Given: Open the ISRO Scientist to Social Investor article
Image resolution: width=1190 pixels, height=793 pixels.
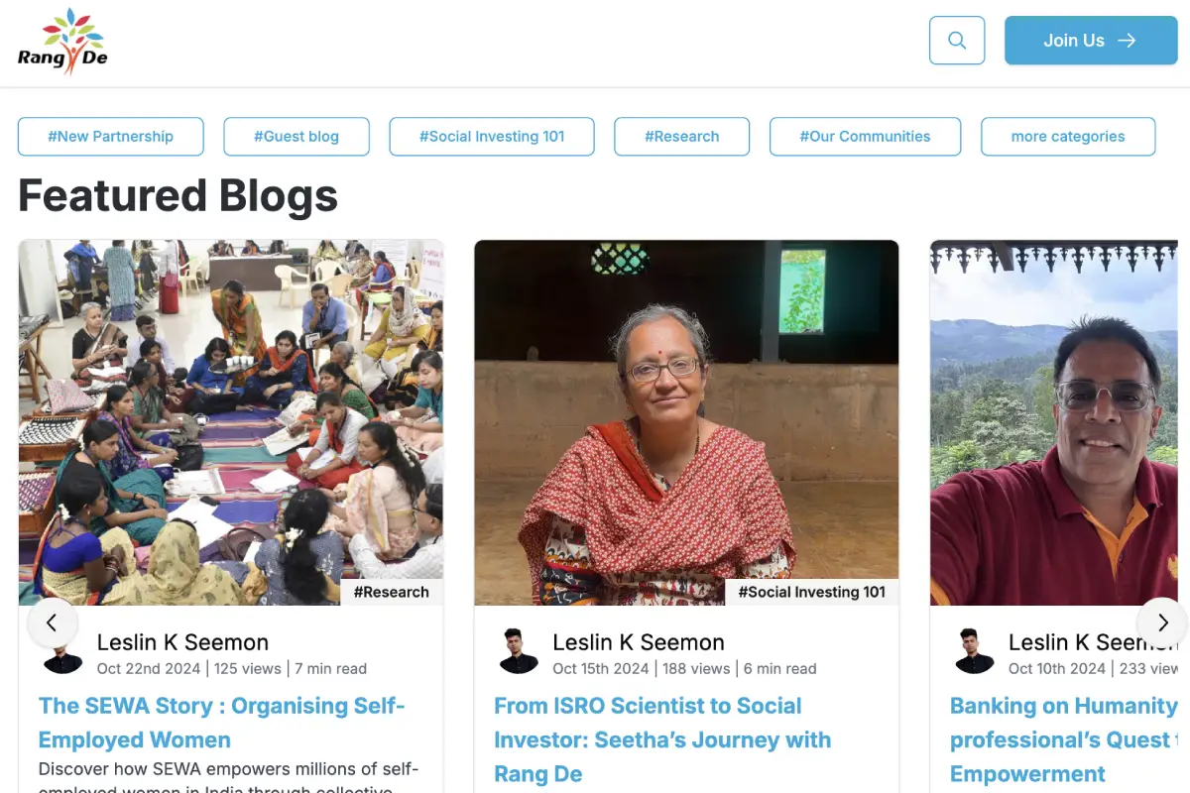Looking at the screenshot, I should [662, 739].
